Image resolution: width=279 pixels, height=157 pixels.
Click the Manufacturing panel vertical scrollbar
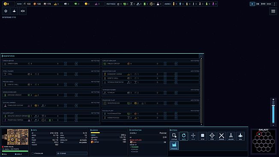coord(201,91)
